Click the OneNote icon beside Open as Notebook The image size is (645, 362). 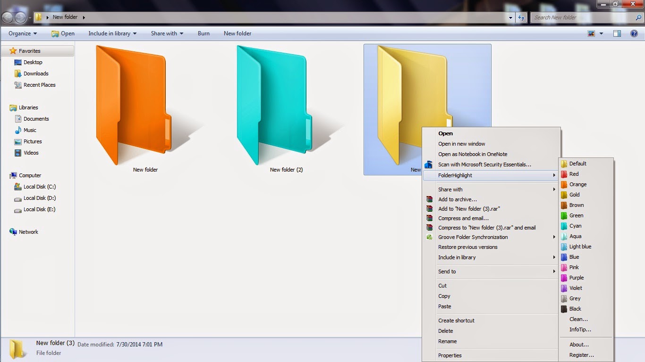[x=430, y=154]
